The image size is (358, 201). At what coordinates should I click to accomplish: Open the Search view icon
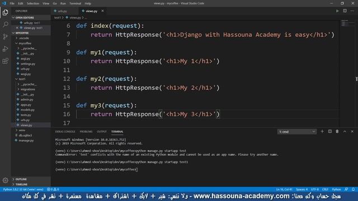(x=5, y=25)
